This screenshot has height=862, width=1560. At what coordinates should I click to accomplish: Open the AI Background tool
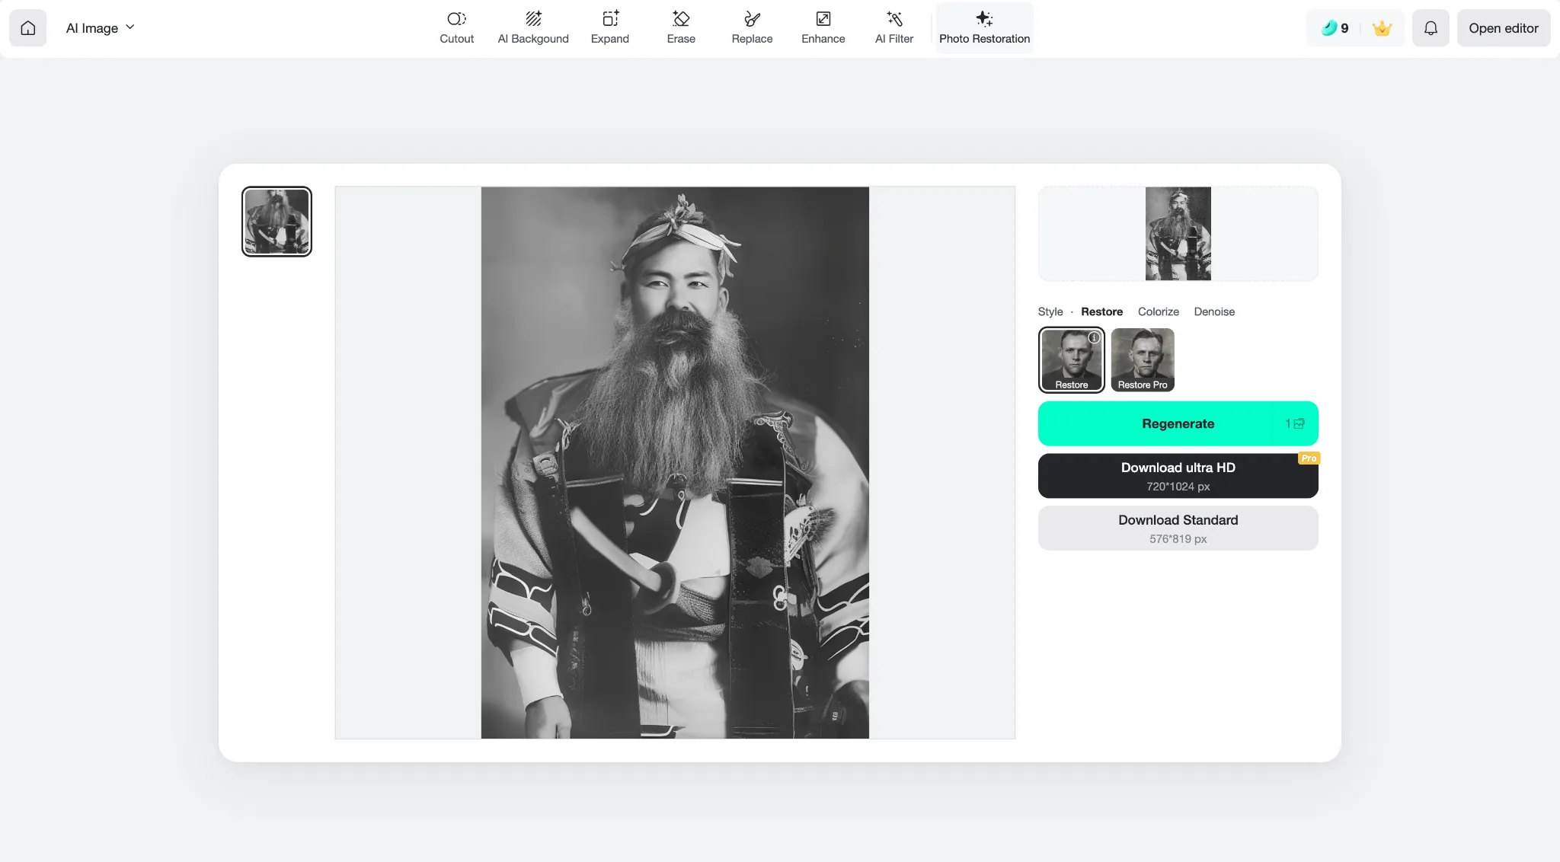coord(533,27)
